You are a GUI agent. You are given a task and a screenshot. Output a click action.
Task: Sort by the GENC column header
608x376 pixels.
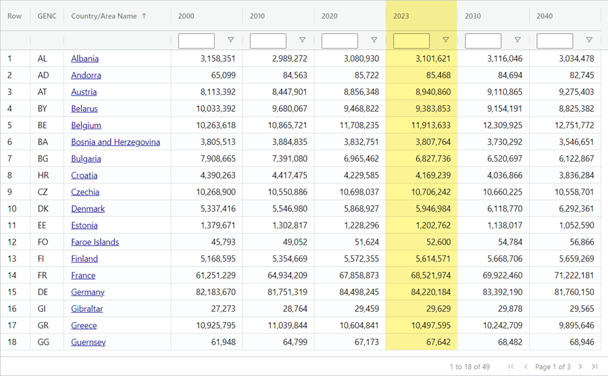47,16
